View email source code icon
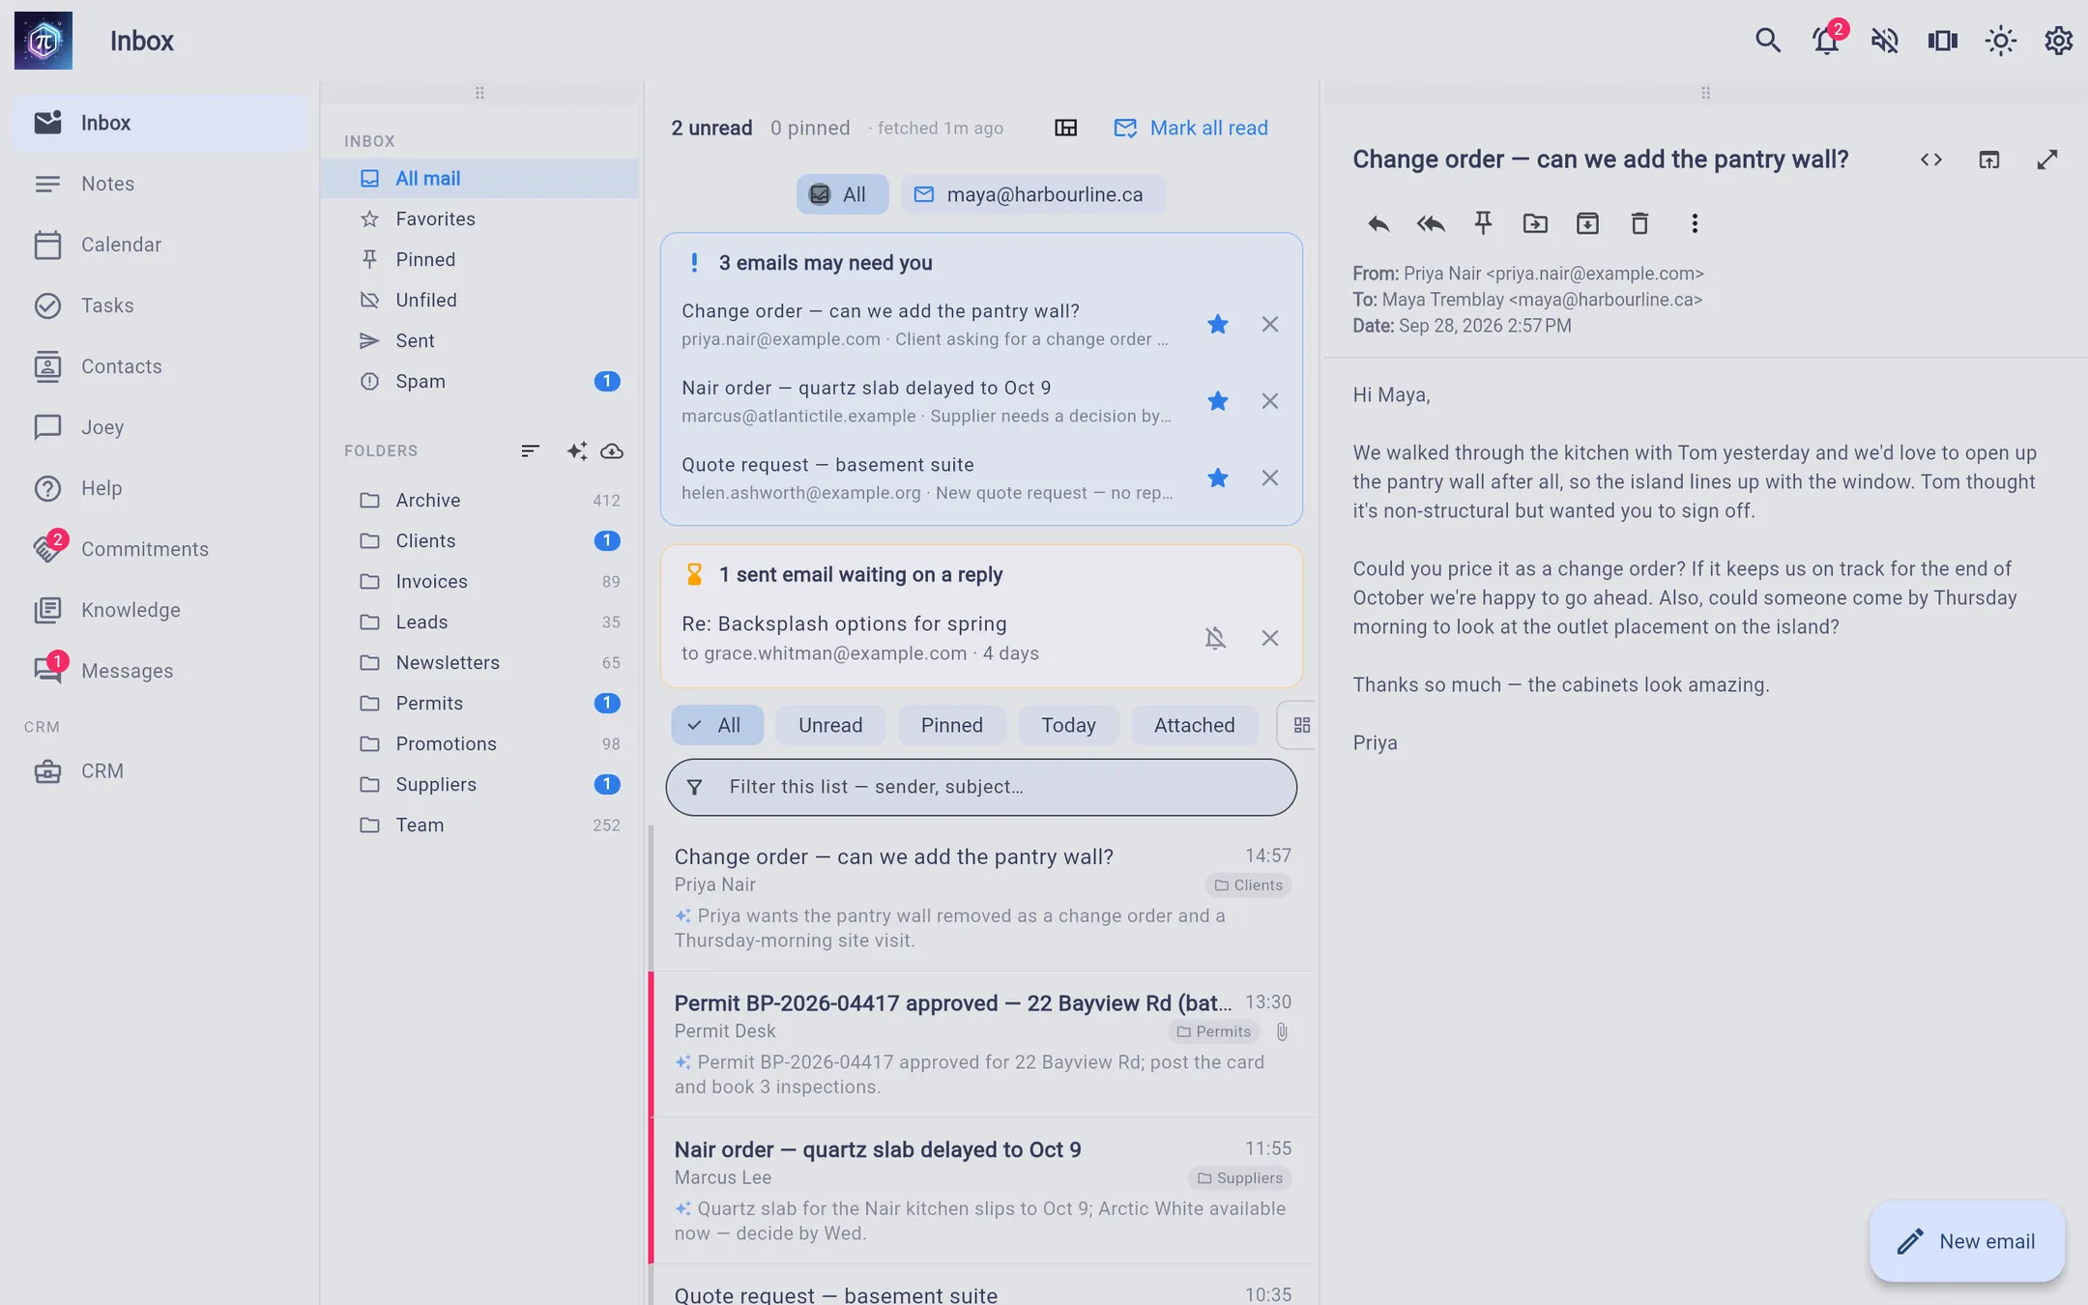The width and height of the screenshot is (2088, 1305). point(1931,159)
